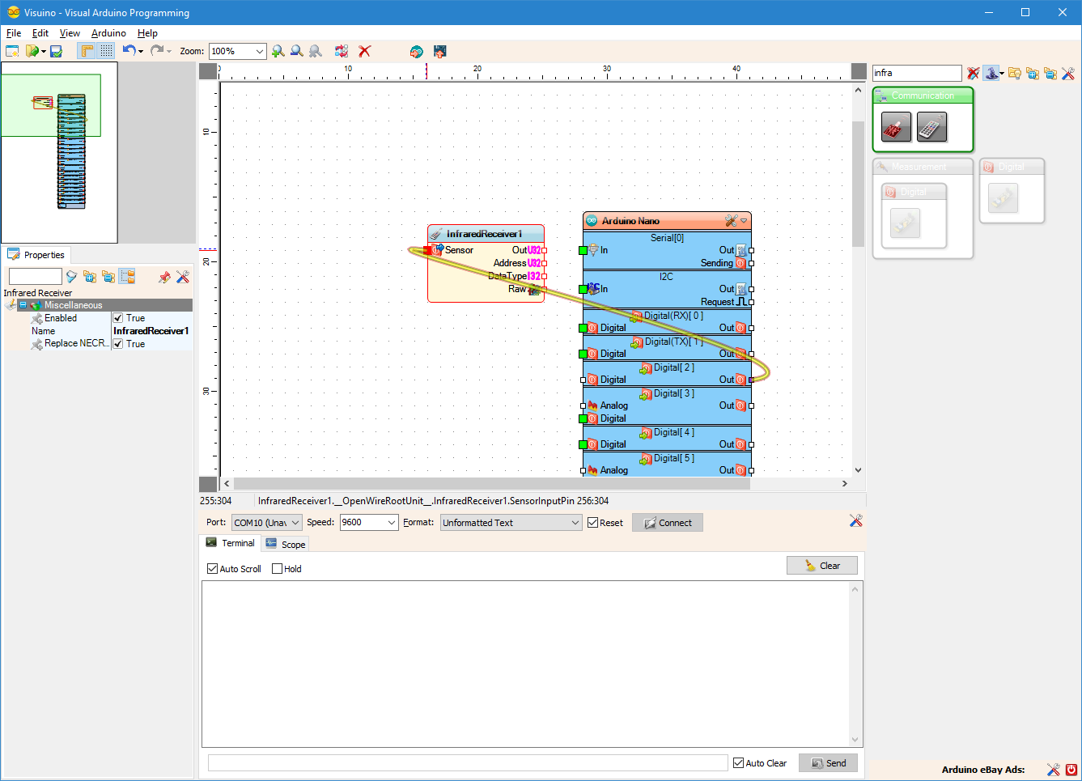Image resolution: width=1082 pixels, height=781 pixels.
Task: Click the auto-arrange components icon
Action: coord(342,51)
